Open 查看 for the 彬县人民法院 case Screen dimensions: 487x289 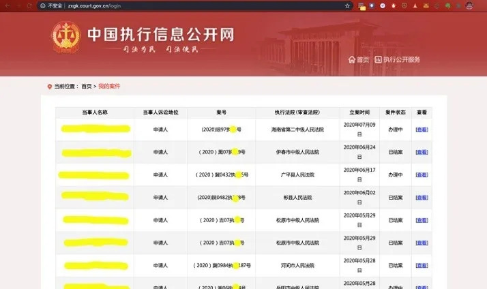(x=422, y=198)
